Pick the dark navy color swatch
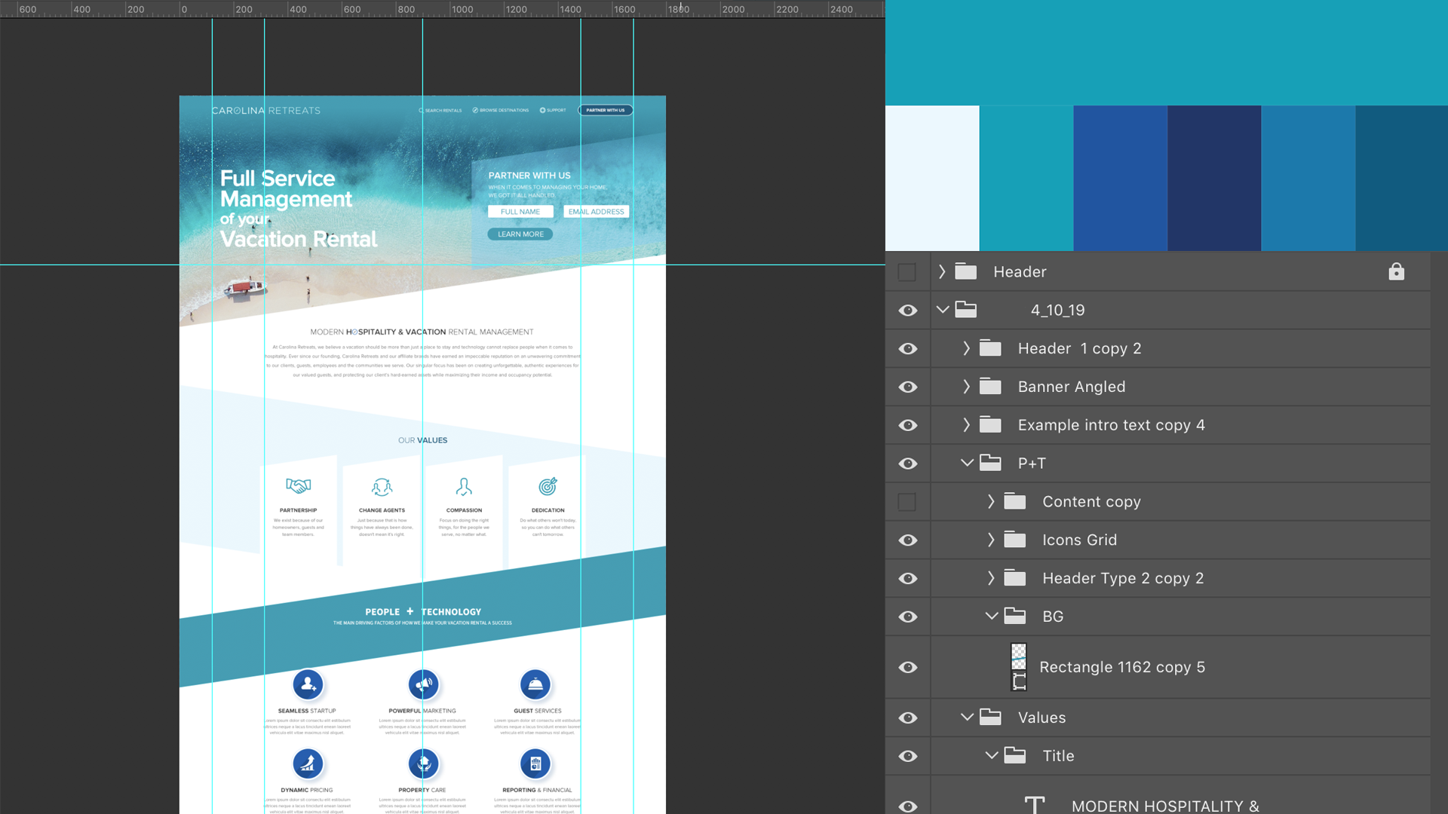 [1214, 178]
